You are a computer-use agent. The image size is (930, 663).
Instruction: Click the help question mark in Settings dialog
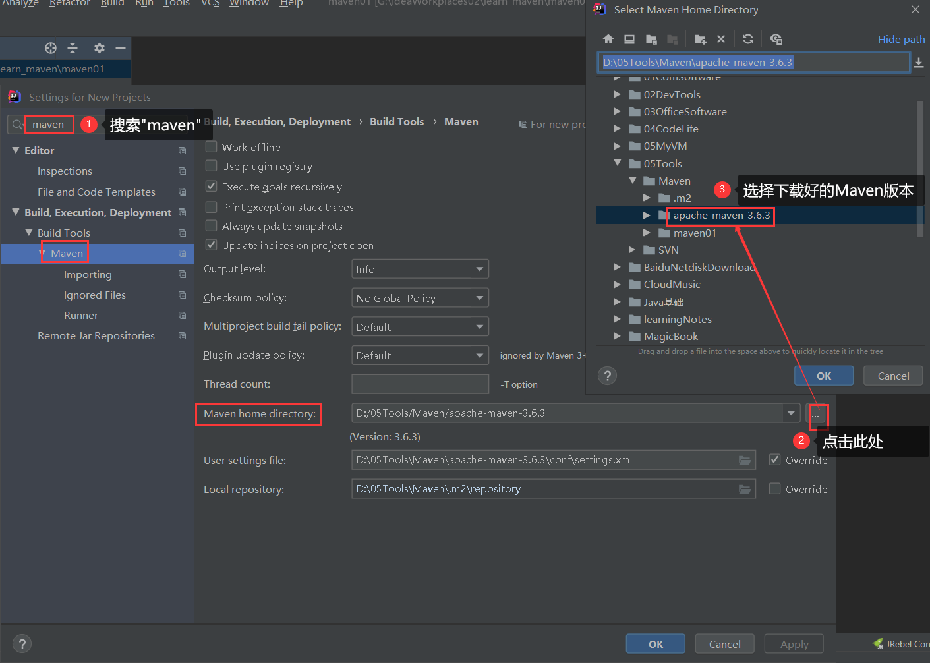point(22,644)
